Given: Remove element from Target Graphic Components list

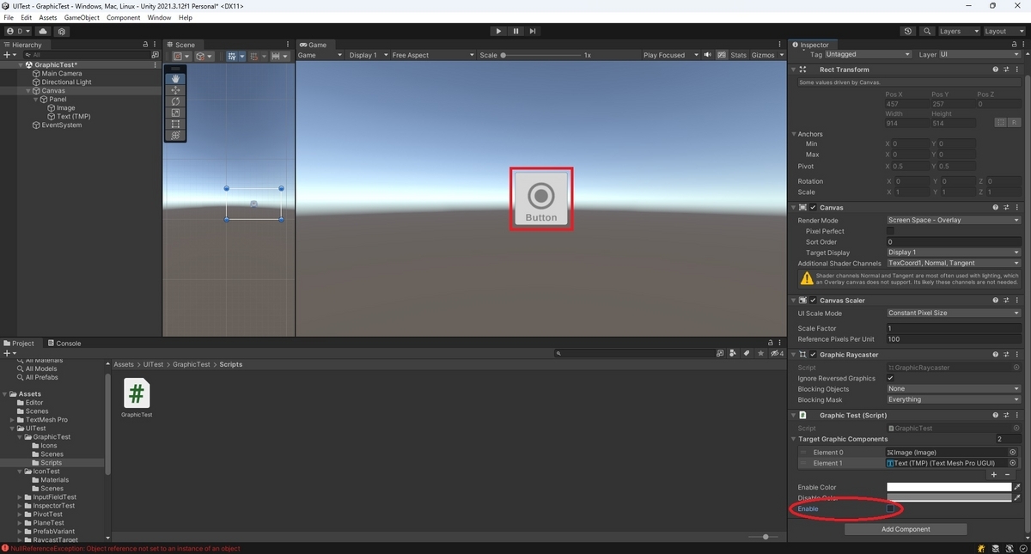Looking at the screenshot, I should click(x=1008, y=474).
